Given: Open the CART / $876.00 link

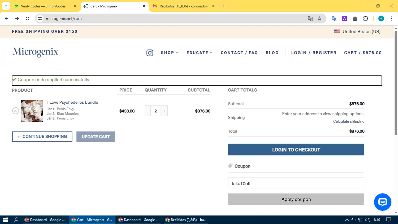Looking at the screenshot, I should tap(363, 53).
